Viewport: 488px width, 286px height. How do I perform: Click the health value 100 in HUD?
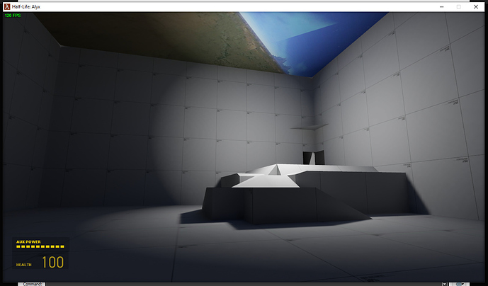coord(52,263)
